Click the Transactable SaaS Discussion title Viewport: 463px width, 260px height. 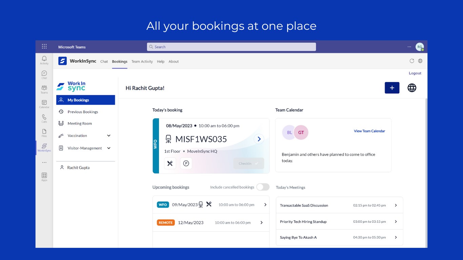304,205
